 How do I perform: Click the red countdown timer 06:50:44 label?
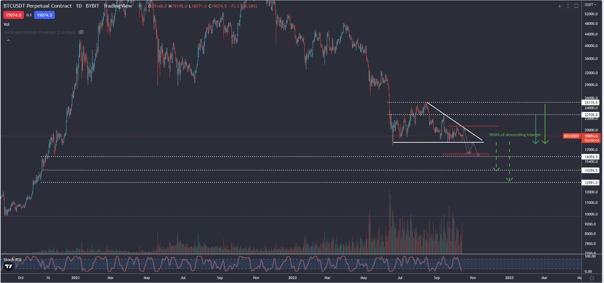tap(591, 141)
